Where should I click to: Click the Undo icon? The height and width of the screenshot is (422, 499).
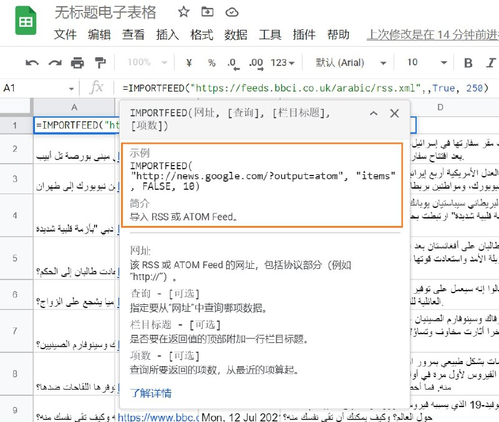coord(32,63)
